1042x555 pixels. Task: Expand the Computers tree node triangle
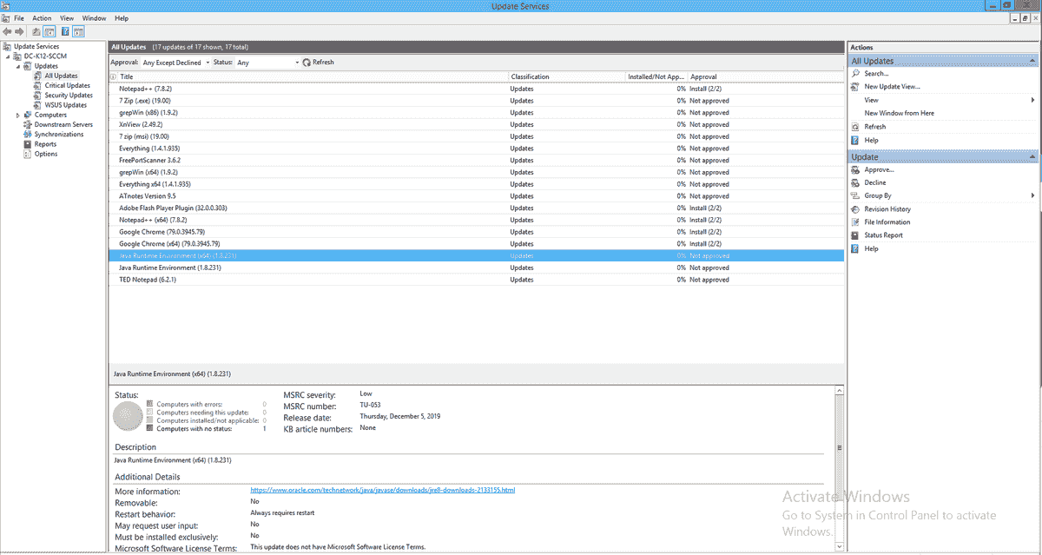[18, 115]
